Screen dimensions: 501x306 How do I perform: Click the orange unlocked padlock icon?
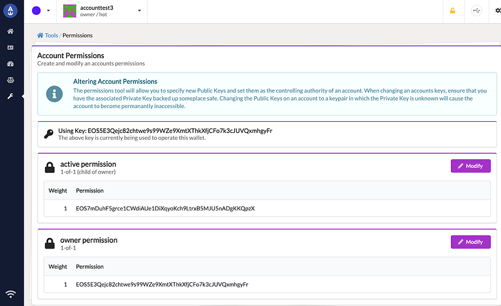coord(452,11)
